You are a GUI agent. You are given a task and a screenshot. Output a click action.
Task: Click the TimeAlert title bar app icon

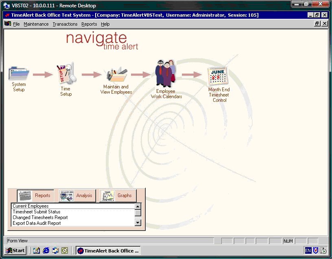point(7,15)
